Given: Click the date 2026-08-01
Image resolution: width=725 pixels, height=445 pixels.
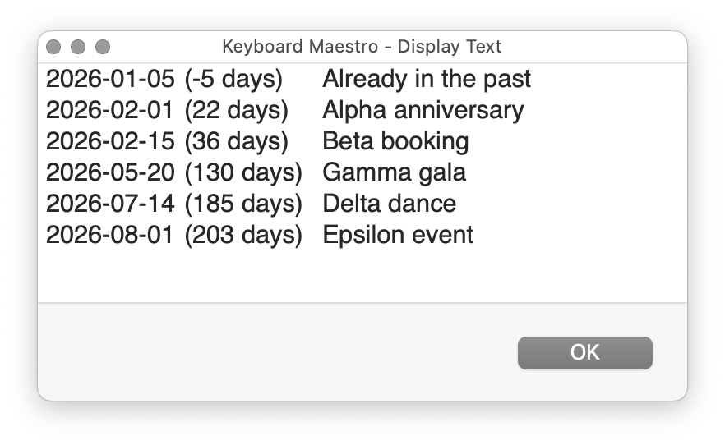Looking at the screenshot, I should click(x=110, y=236).
